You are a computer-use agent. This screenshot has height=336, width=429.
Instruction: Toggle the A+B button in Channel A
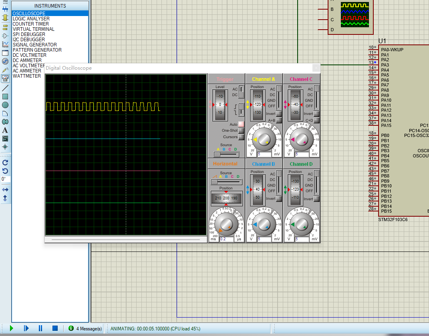coord(279,120)
